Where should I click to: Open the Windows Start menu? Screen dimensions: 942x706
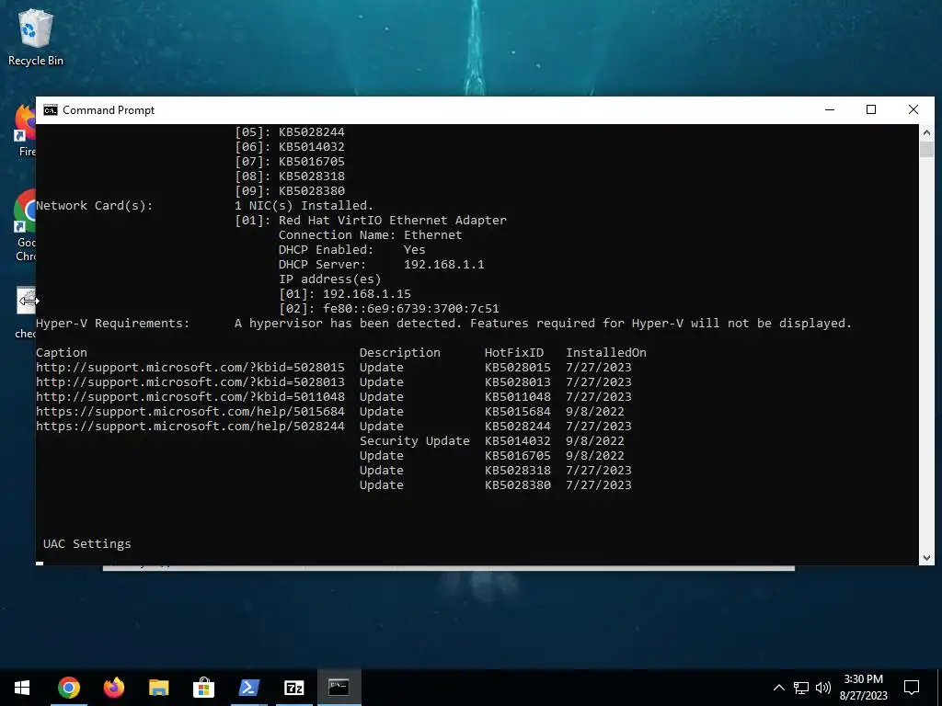tap(22, 688)
